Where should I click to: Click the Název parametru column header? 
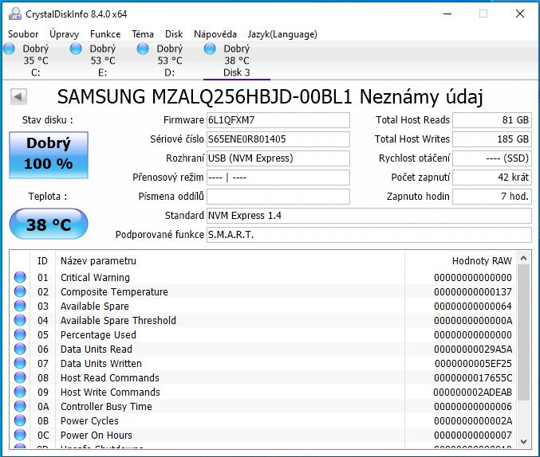coord(230,261)
